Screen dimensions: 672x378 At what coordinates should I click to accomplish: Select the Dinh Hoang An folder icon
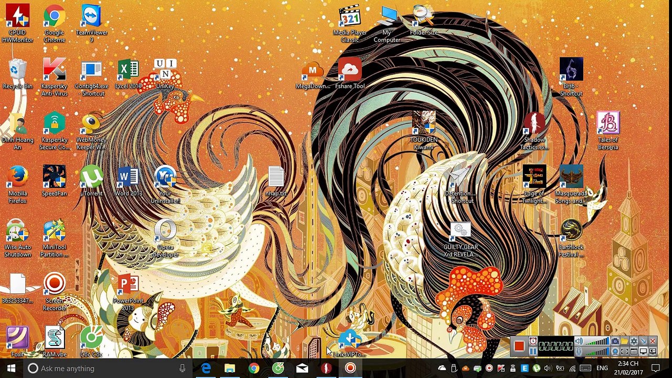coord(17,131)
